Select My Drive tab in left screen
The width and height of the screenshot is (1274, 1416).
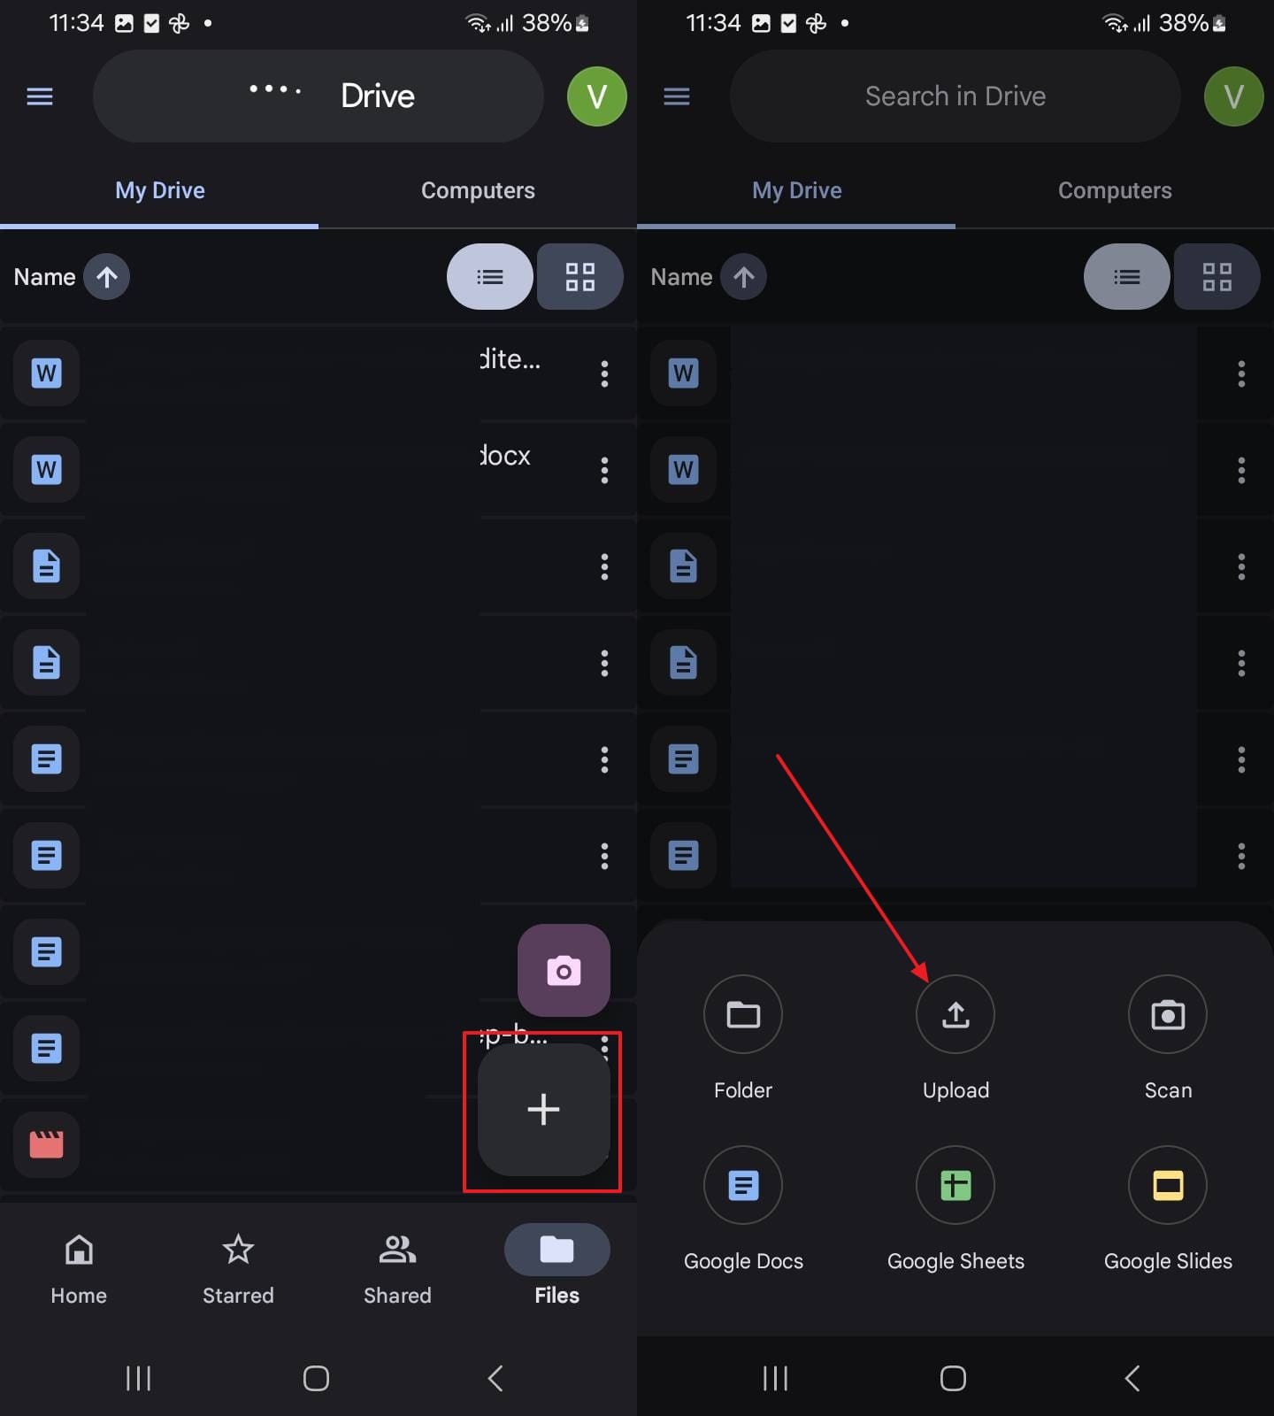click(x=159, y=191)
